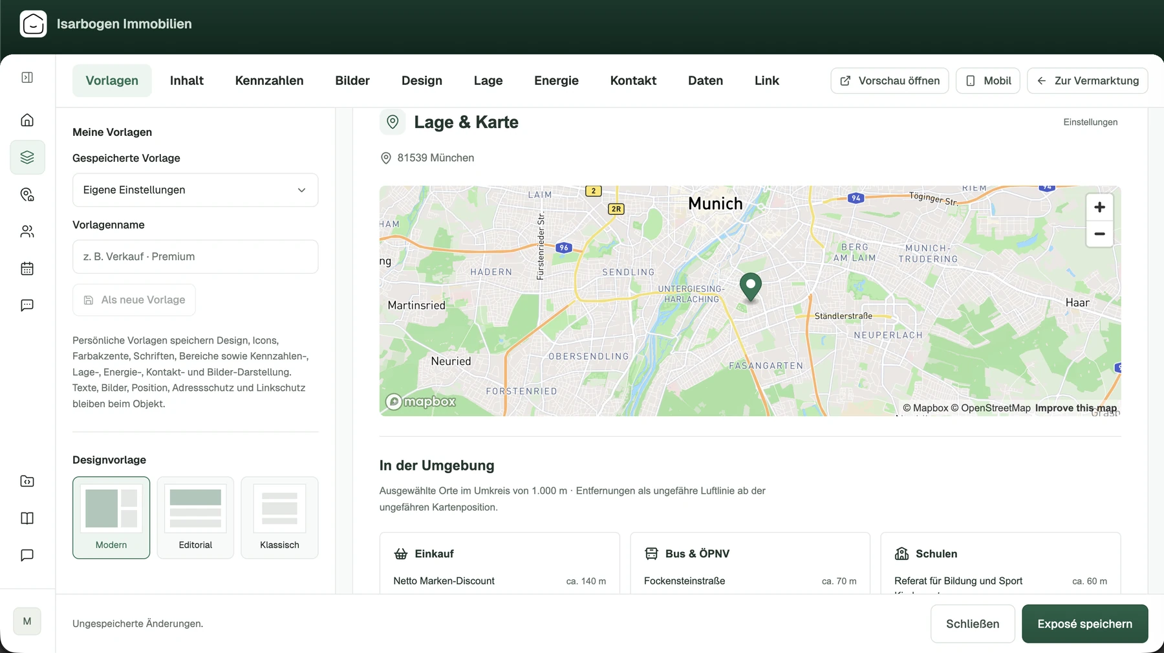Open the Gespeicherte Vorlage dropdown
This screenshot has width=1164, height=653.
(x=195, y=190)
